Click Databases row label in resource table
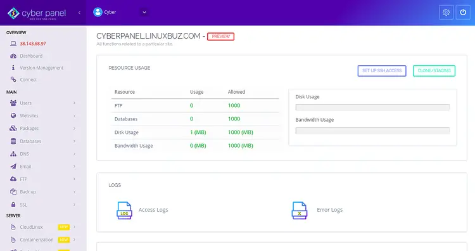Viewport: 475px width, 251px height. pyautogui.click(x=126, y=119)
